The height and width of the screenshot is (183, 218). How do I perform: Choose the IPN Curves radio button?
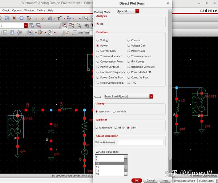click(129, 61)
